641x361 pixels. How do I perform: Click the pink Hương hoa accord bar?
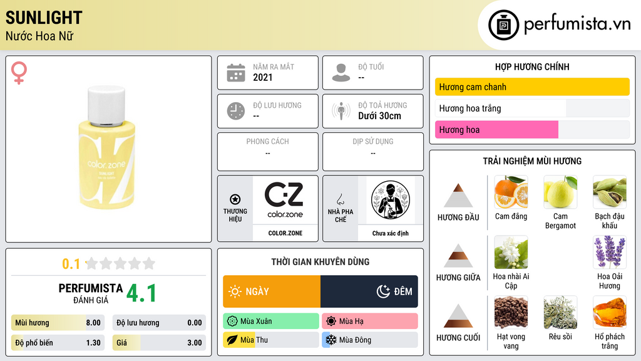tap(532, 129)
